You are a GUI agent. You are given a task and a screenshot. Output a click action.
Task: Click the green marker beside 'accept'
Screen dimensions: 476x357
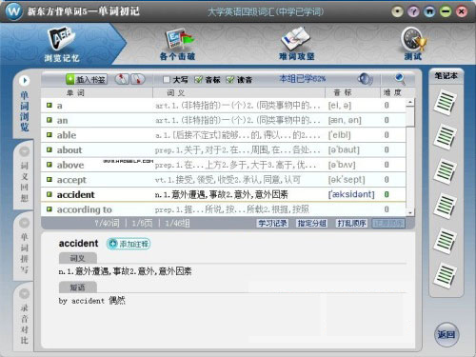tap(50, 179)
